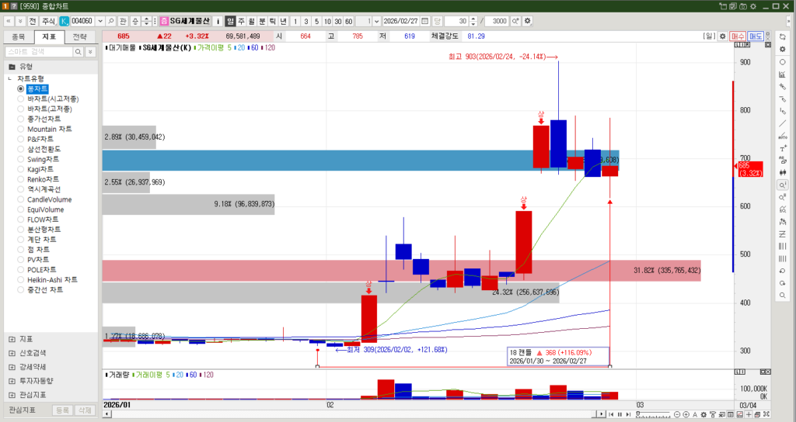Switch to the 종목 tab

(x=18, y=36)
